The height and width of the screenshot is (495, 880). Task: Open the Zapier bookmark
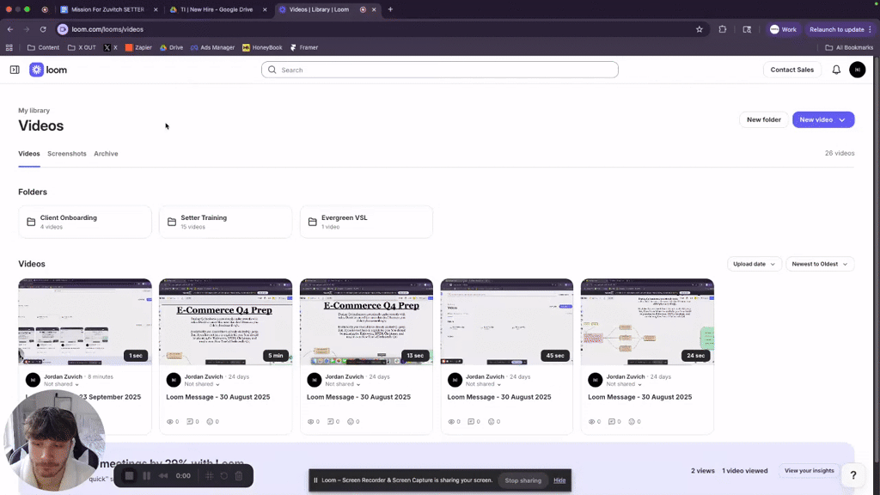(x=138, y=48)
